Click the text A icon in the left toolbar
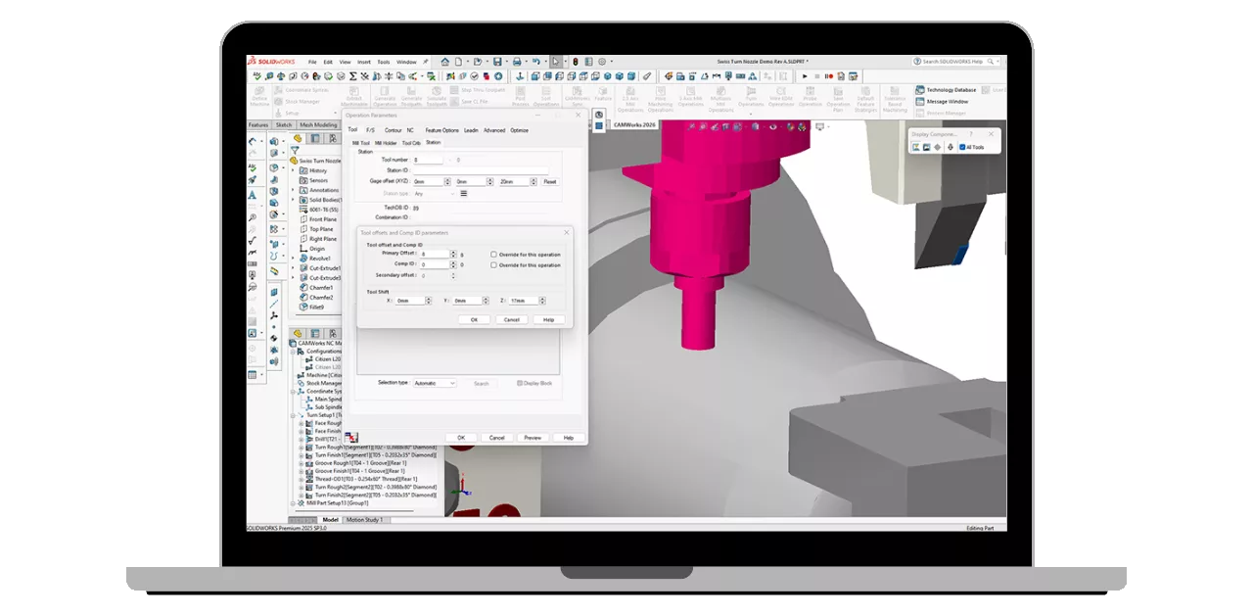 tap(252, 194)
